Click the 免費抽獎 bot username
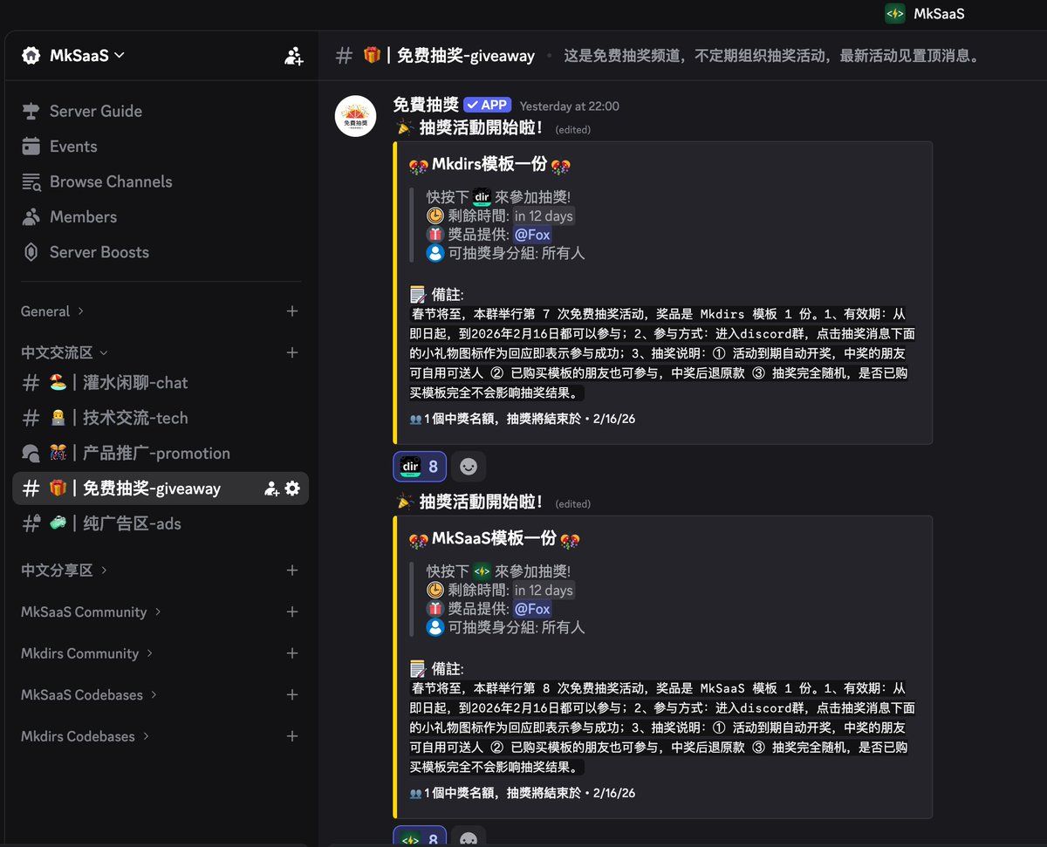Viewport: 1047px width, 847px height. [425, 106]
